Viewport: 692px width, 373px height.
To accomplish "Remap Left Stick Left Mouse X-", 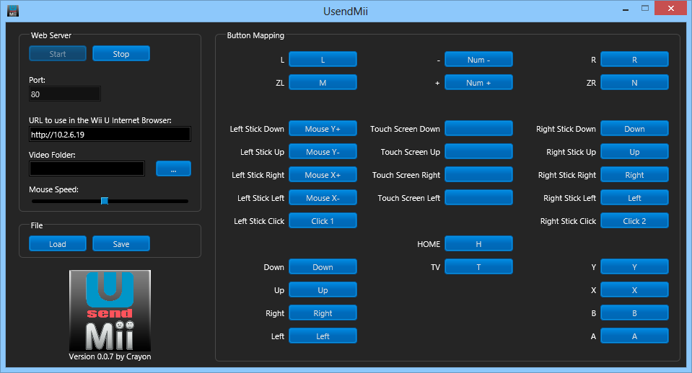I will coord(323,198).
